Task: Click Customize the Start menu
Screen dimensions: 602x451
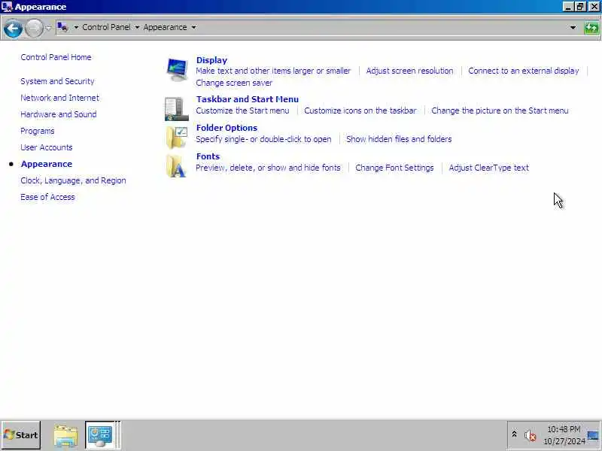Action: pyautogui.click(x=242, y=110)
